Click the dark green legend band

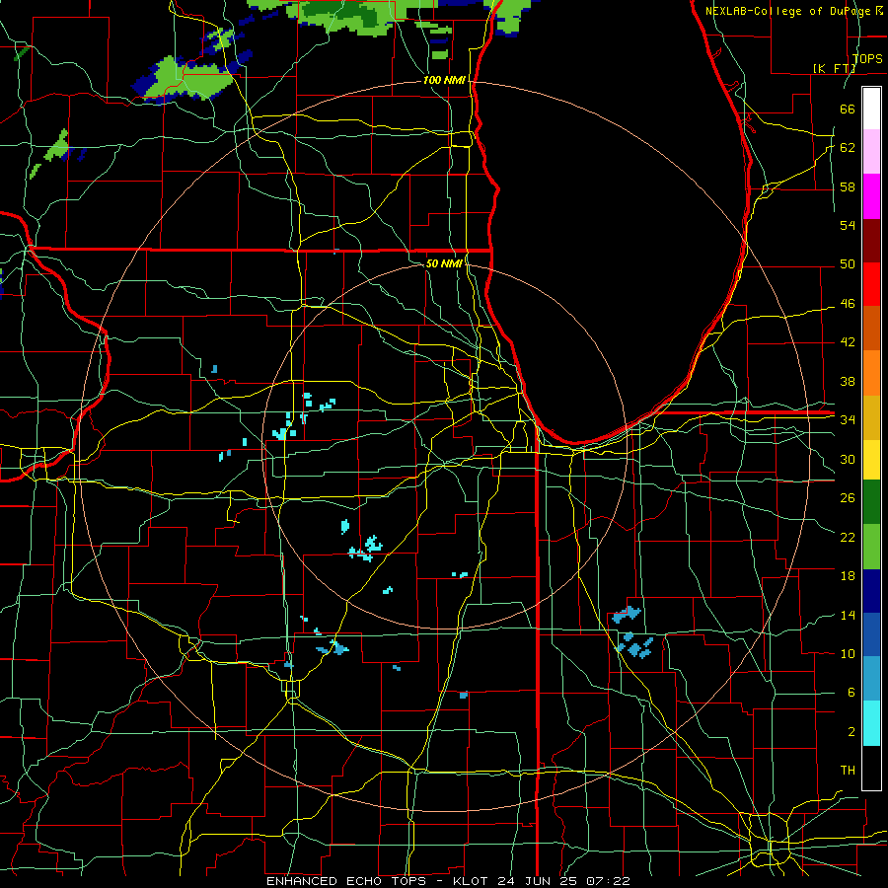click(871, 502)
